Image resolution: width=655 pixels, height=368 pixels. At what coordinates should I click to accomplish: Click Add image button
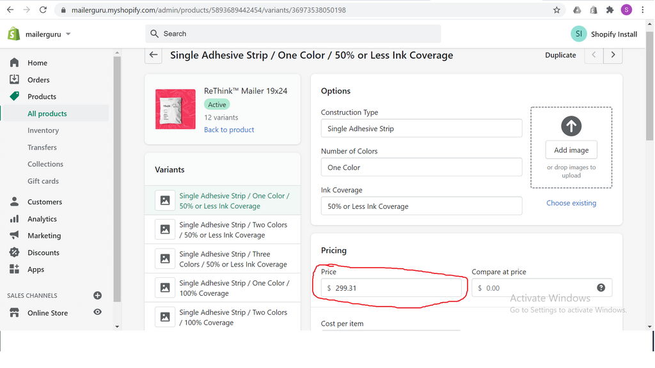(571, 150)
